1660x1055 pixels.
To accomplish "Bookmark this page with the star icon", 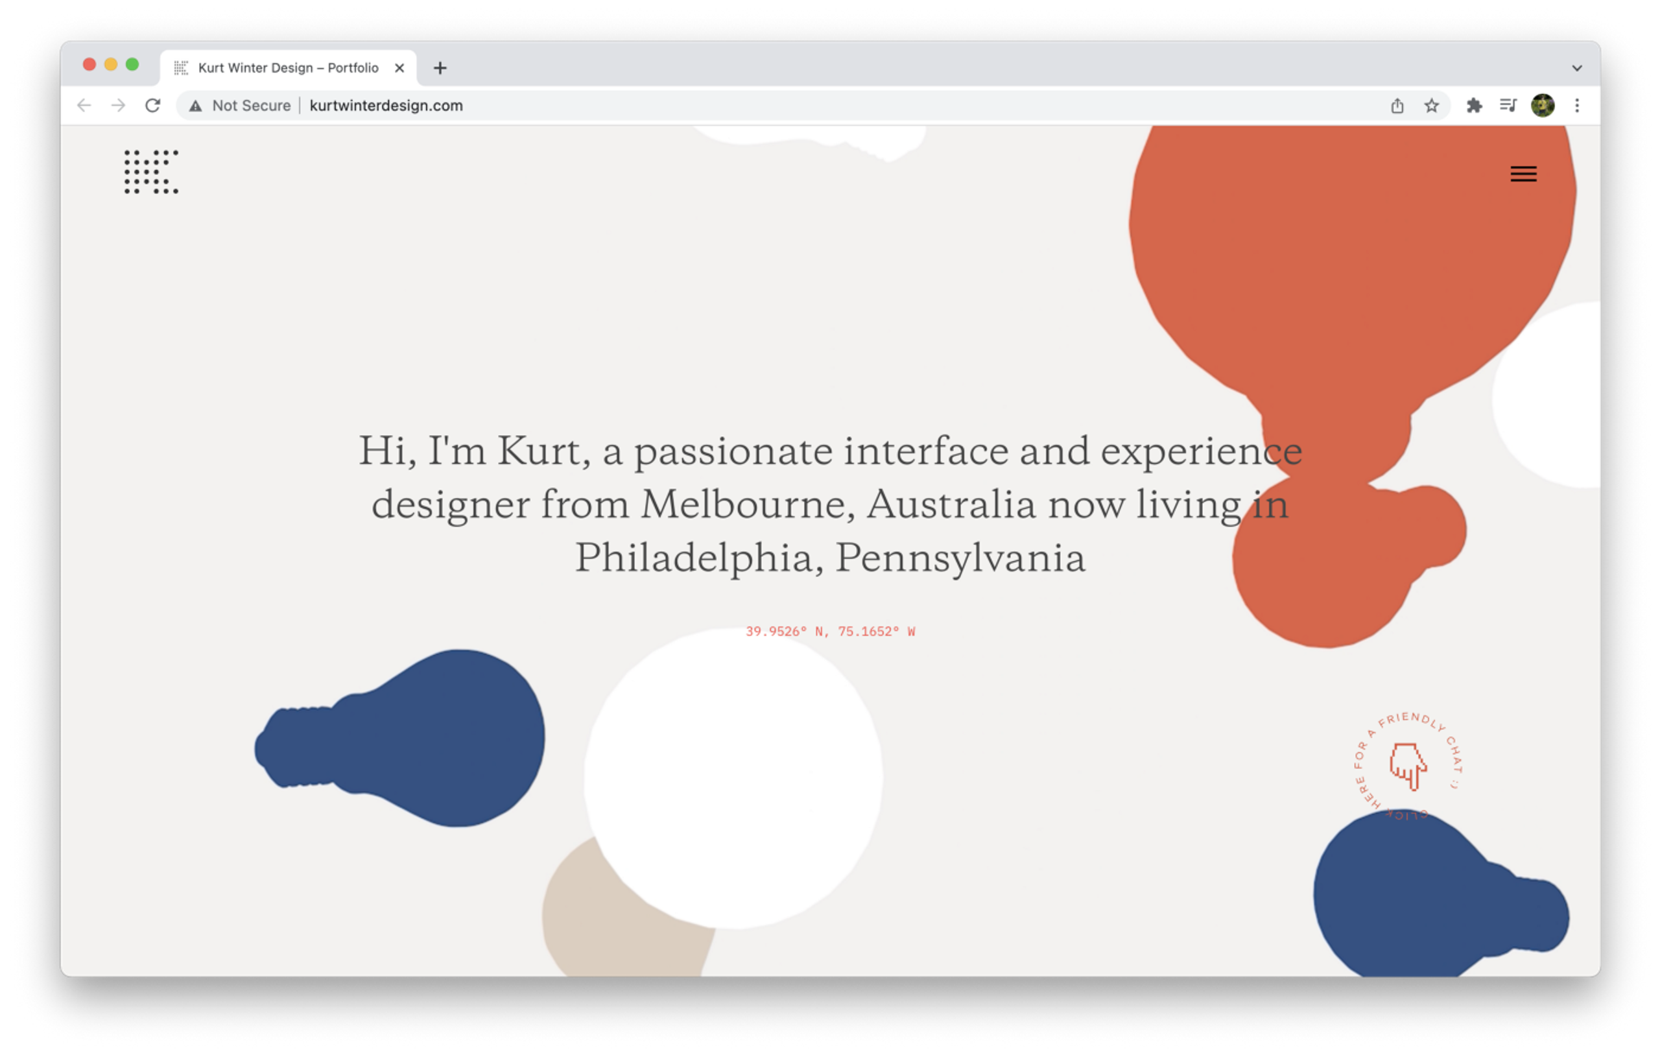I will [x=1431, y=106].
